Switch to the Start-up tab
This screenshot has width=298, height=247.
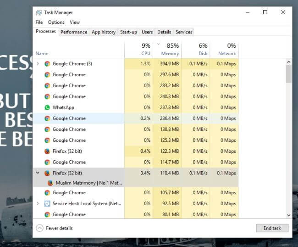tap(128, 32)
